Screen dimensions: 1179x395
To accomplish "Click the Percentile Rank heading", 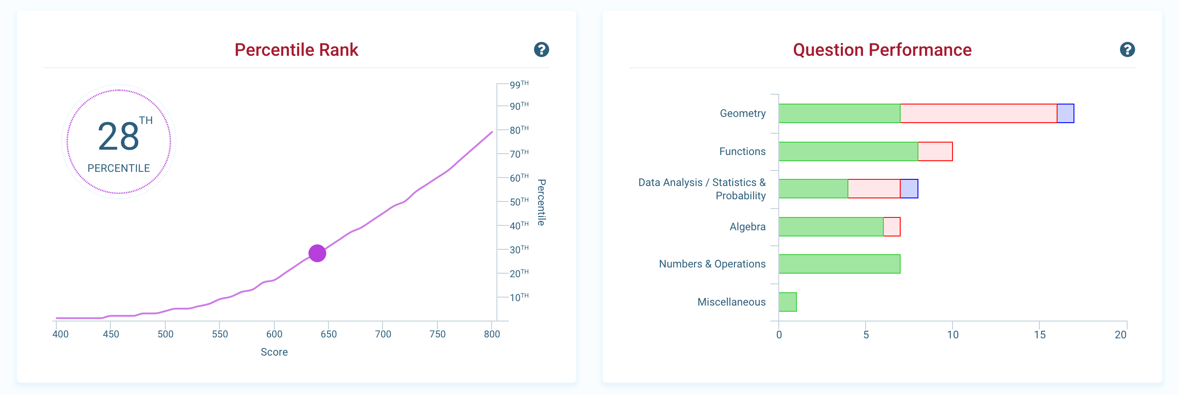I will pyautogui.click(x=296, y=50).
